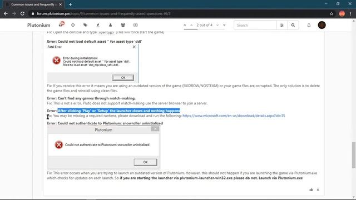Open the '2 out of 4' post index
The width and height of the screenshot is (356, 200).
204,25
